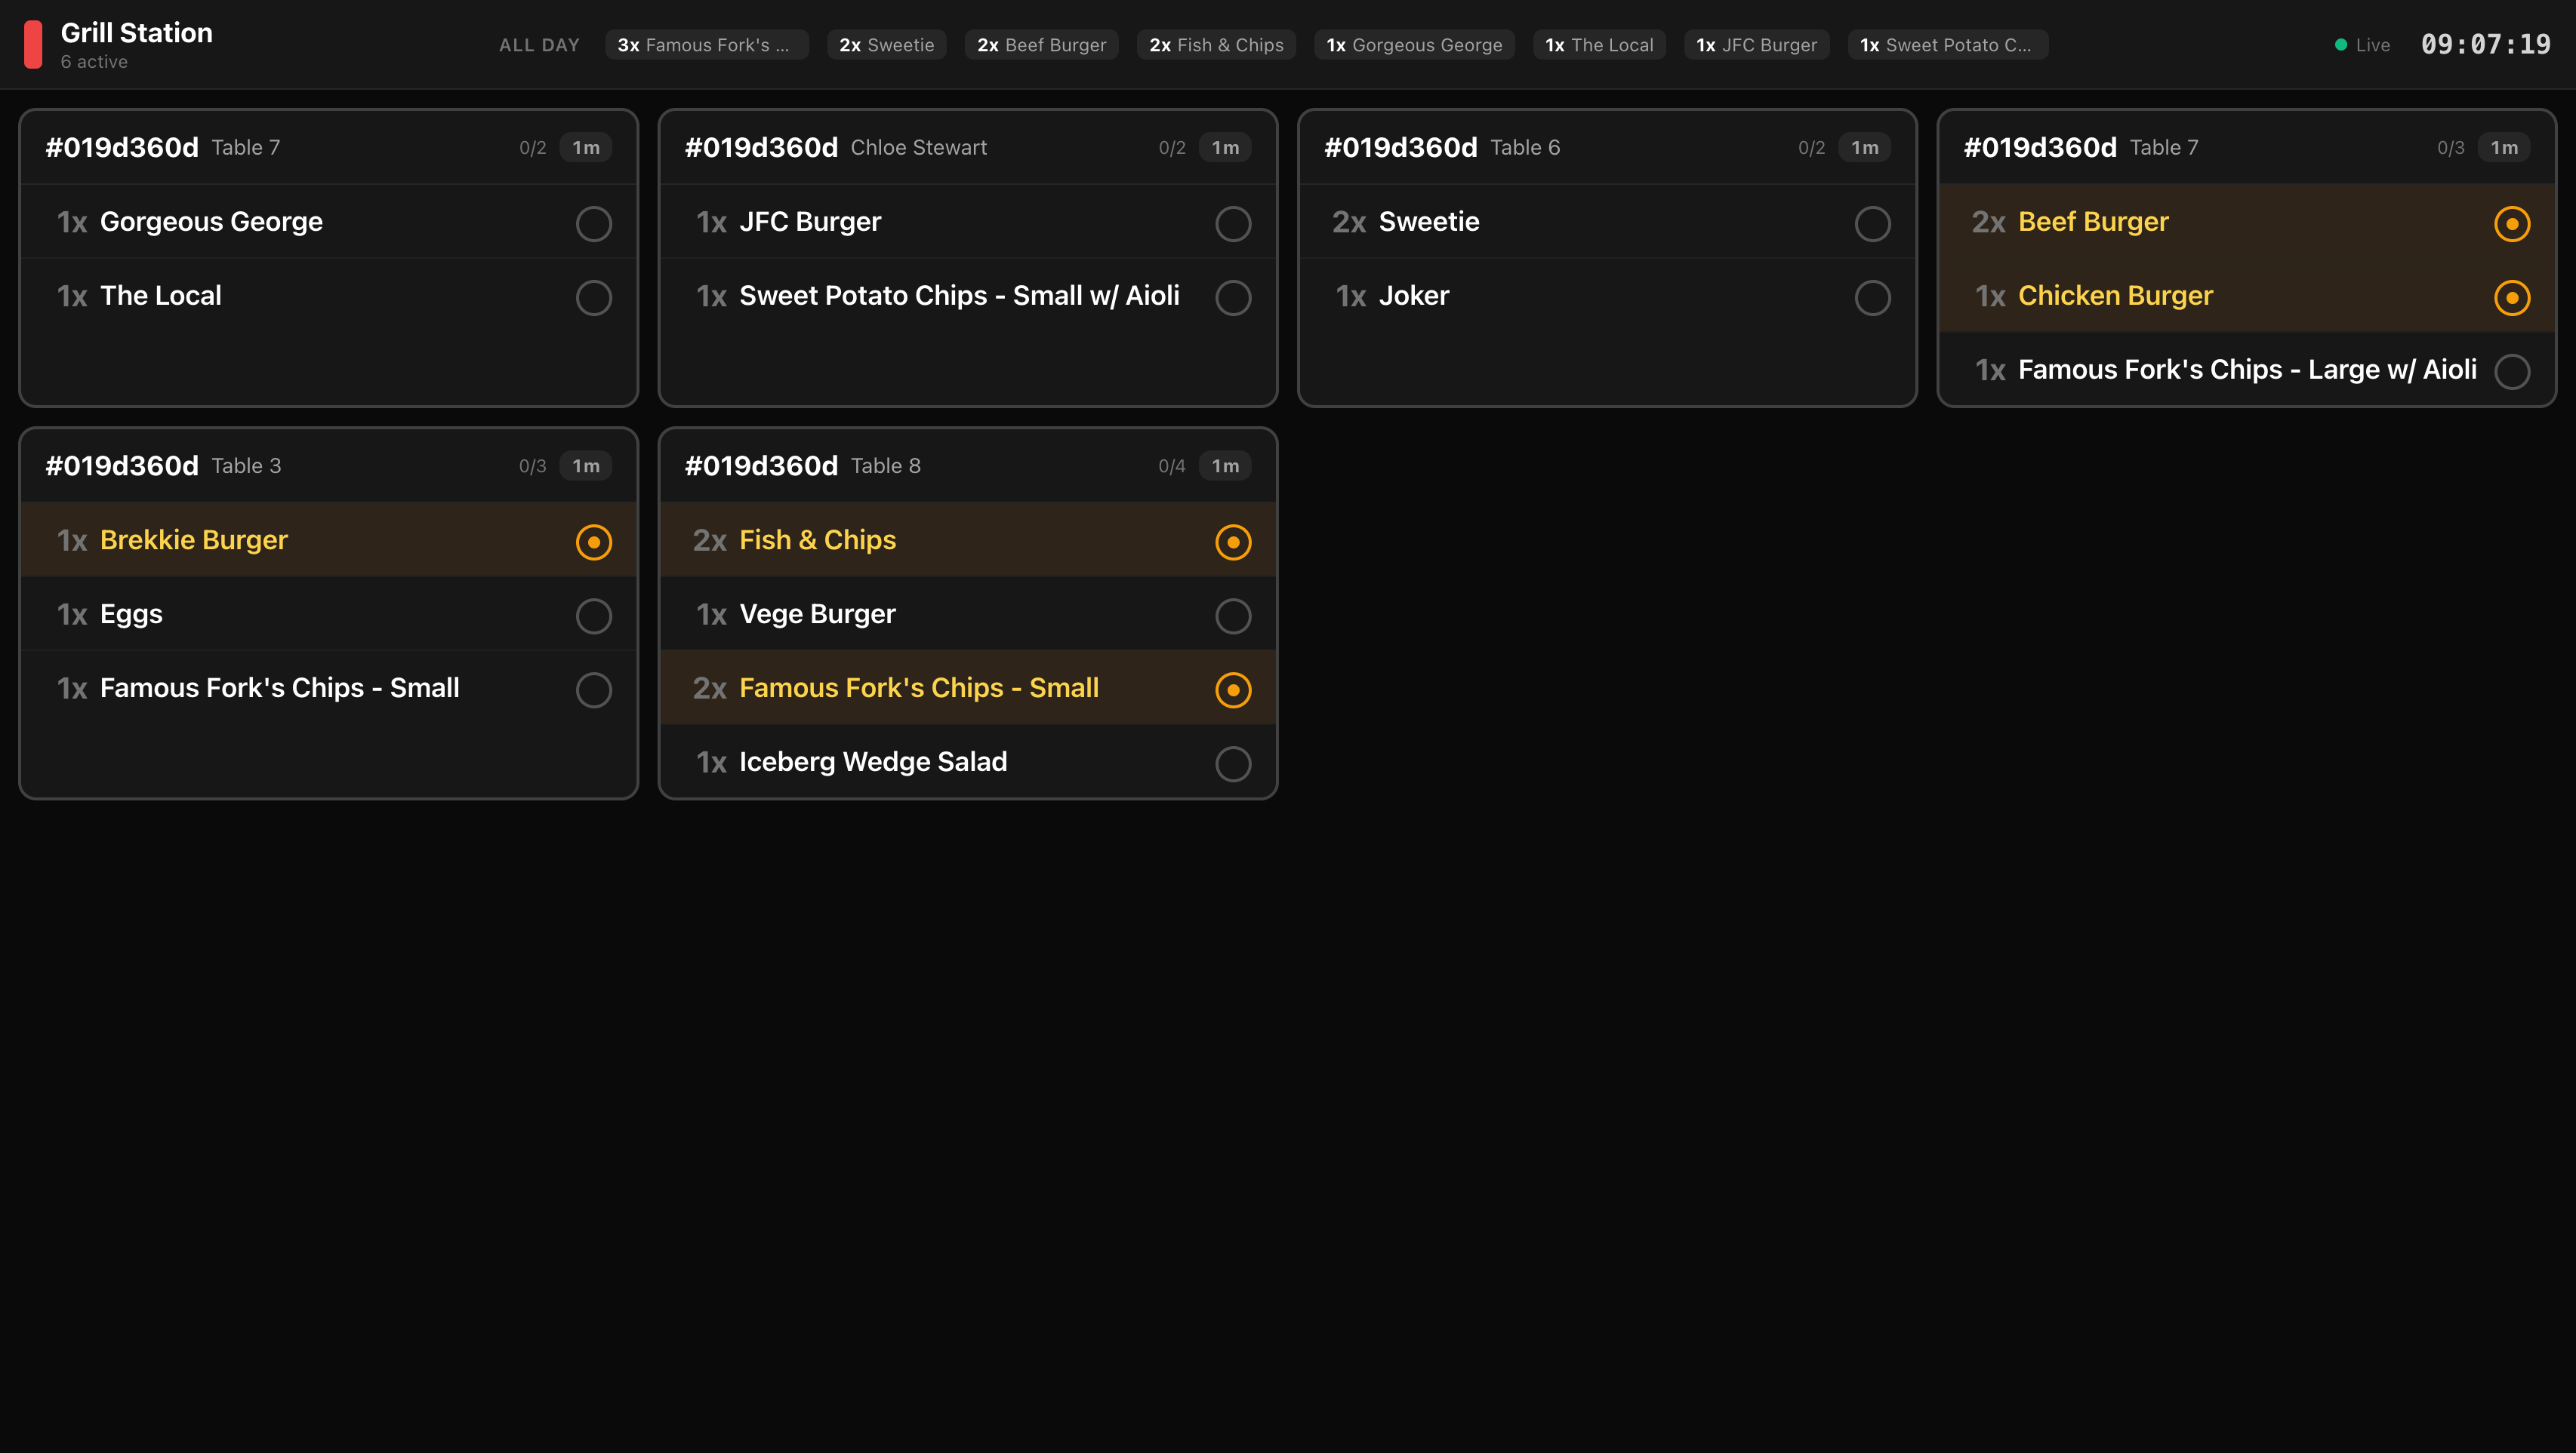Mark Joker done on Table 6
Screen dimensions: 2576x1453
coord(1872,296)
